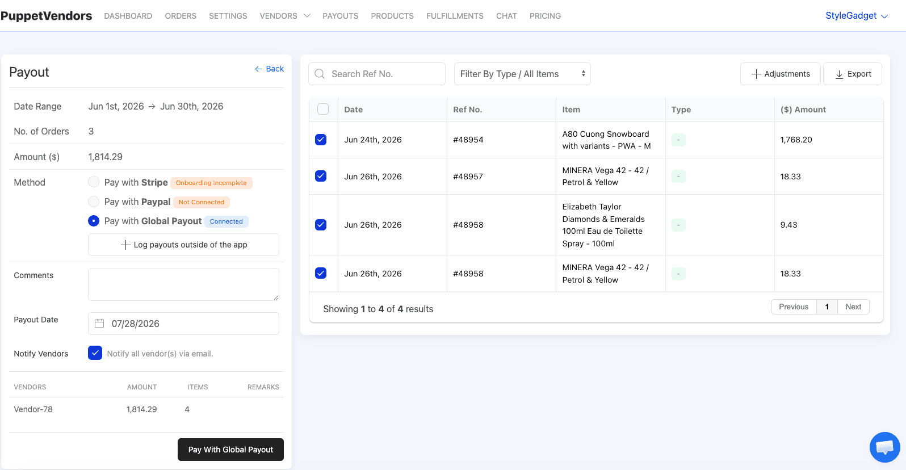
Task: Uncheck the Elizabeth Taylor item row
Action: [x=321, y=225]
